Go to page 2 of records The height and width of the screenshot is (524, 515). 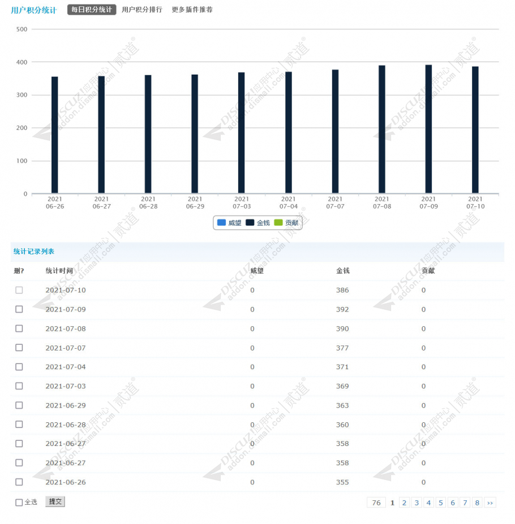point(404,503)
